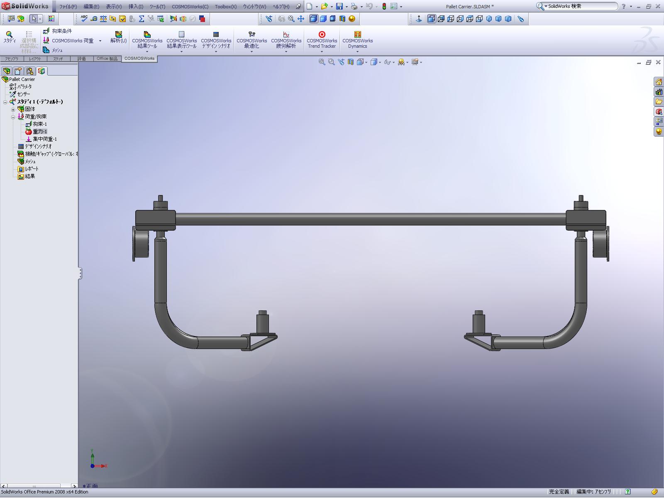Click the Pan move arrows icon
664x498 pixels.
point(301,19)
